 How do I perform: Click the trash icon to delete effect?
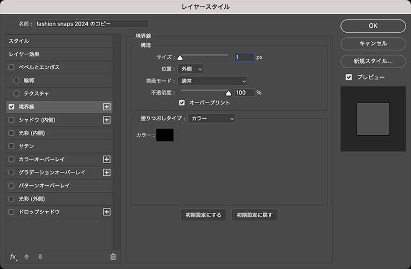tap(113, 257)
